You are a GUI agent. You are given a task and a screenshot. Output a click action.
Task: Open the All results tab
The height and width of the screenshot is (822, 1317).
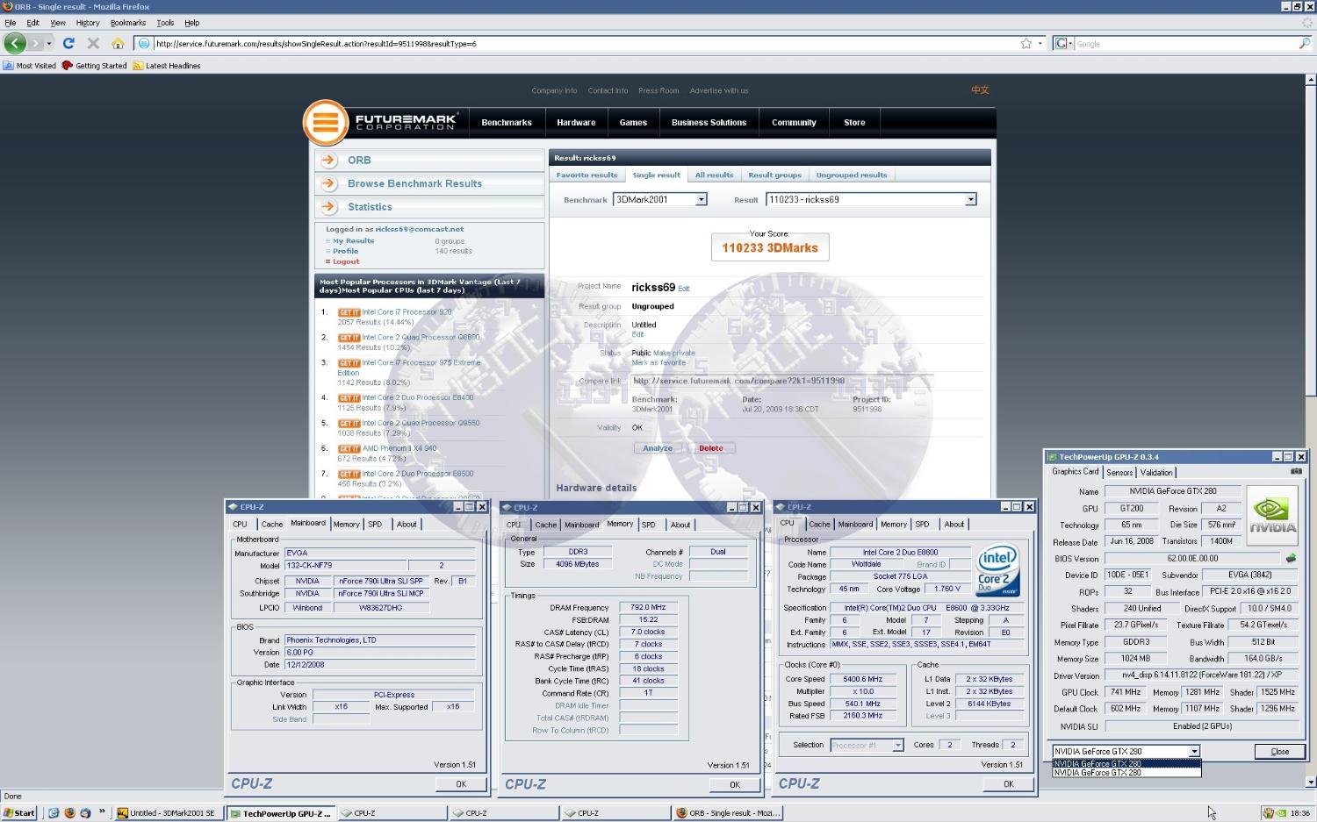point(714,175)
